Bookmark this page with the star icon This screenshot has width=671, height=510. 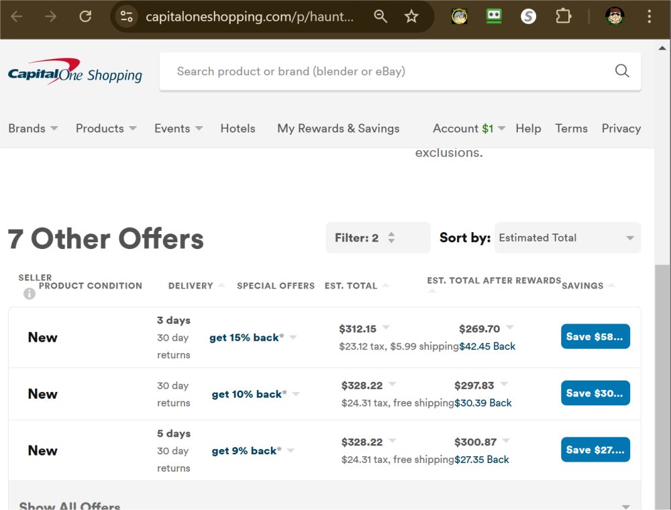(411, 16)
